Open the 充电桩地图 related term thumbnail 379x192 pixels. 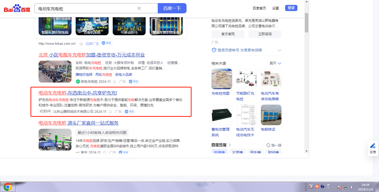pos(222,79)
